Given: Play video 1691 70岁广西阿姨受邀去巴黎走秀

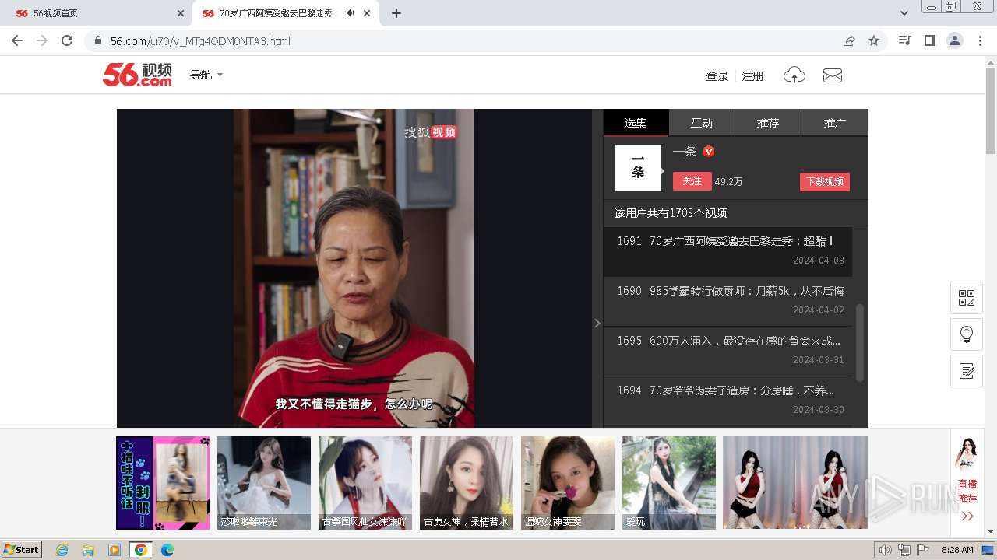Looking at the screenshot, I should click(x=727, y=251).
